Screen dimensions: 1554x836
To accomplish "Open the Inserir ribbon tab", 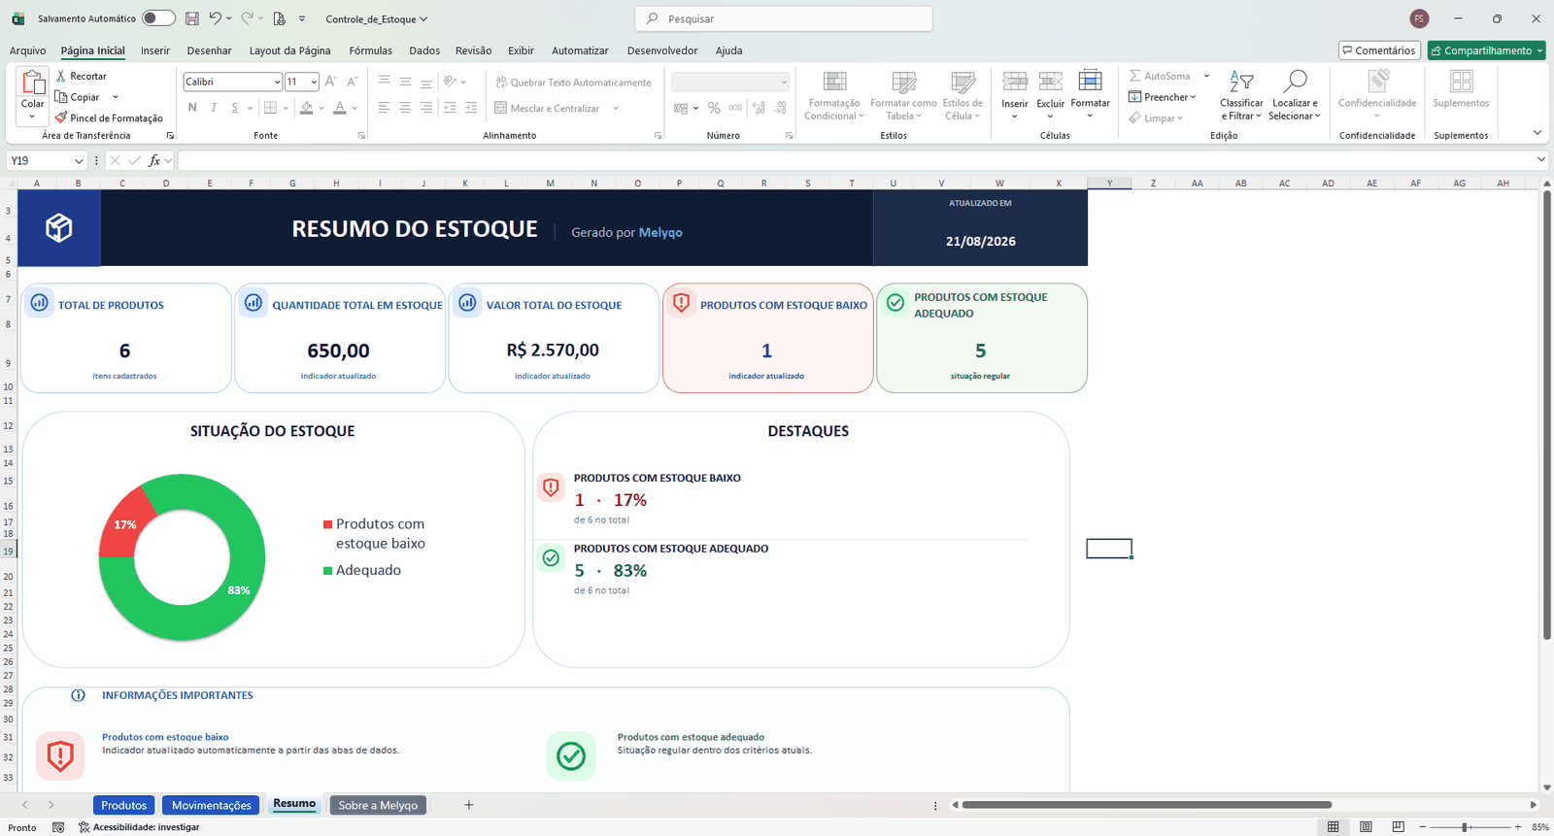I will click(155, 50).
